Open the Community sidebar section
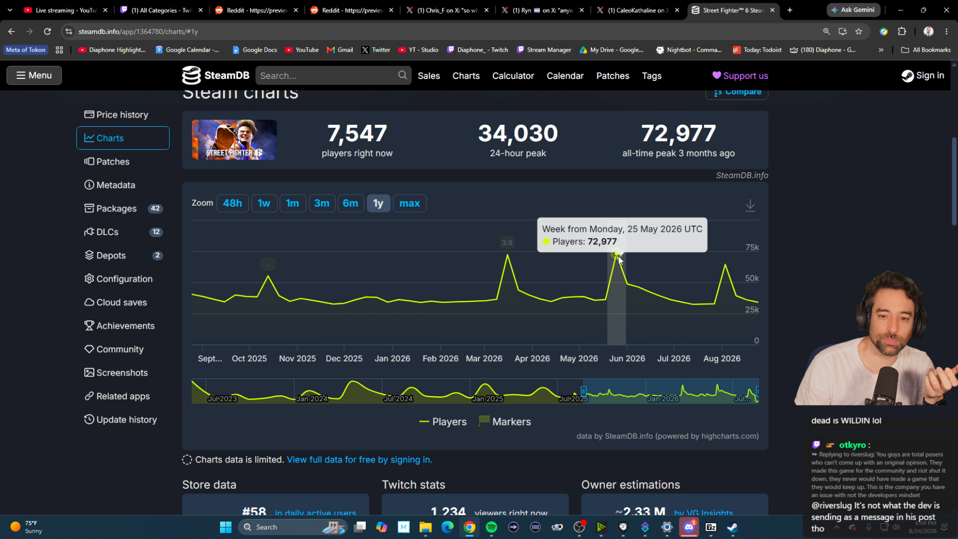This screenshot has height=539, width=958. (114, 349)
